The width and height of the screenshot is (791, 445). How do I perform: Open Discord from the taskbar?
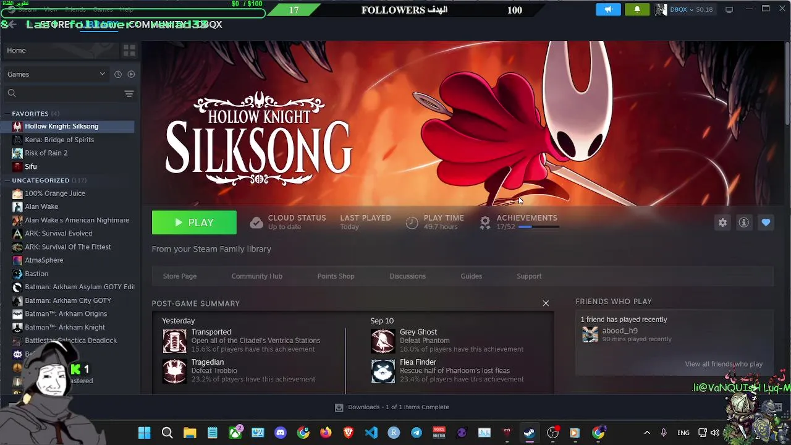coord(281,433)
